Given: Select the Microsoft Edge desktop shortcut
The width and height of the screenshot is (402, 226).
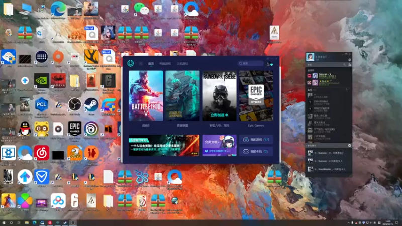Looking at the screenshot, I should coord(58,11).
